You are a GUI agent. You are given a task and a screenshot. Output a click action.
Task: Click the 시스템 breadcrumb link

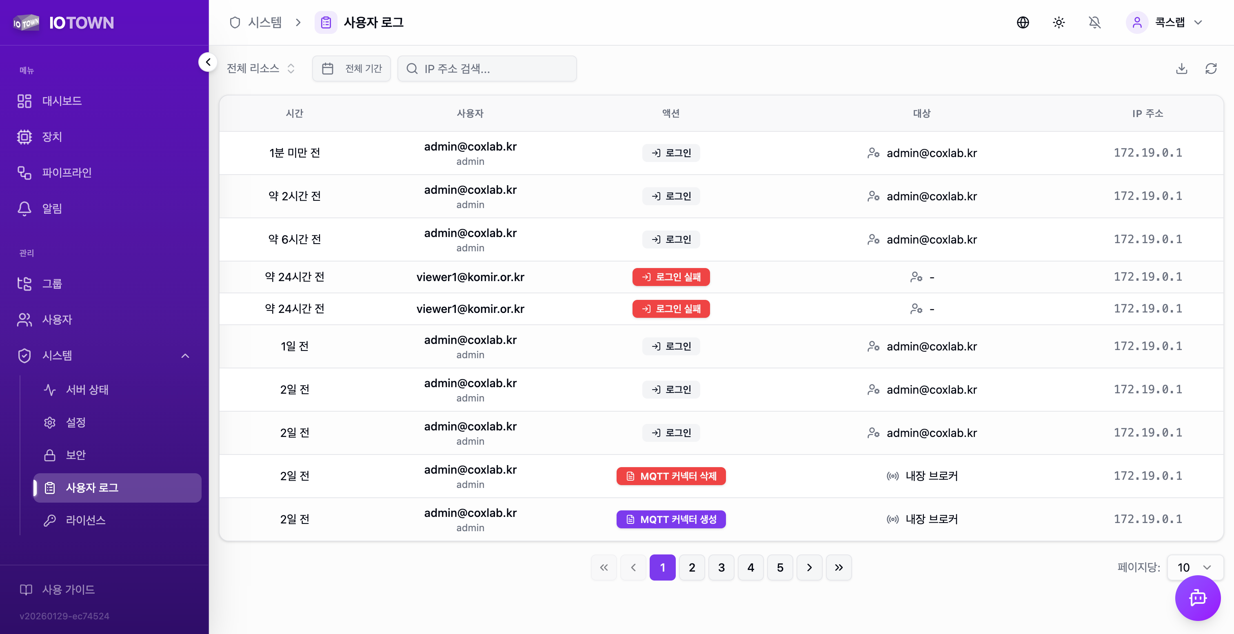pyautogui.click(x=256, y=22)
